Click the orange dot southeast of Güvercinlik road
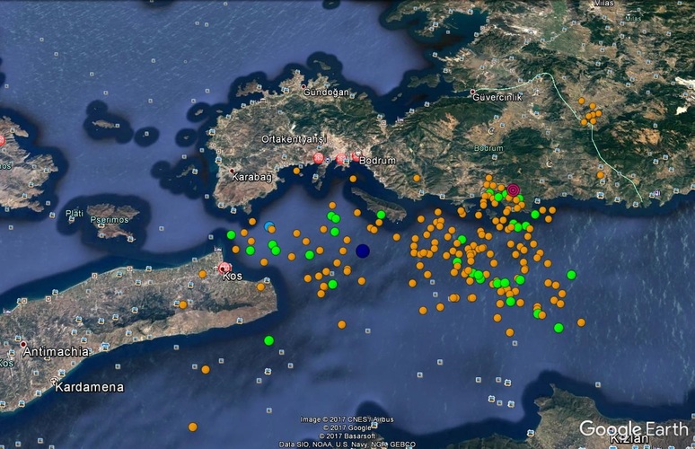 click(600, 175)
